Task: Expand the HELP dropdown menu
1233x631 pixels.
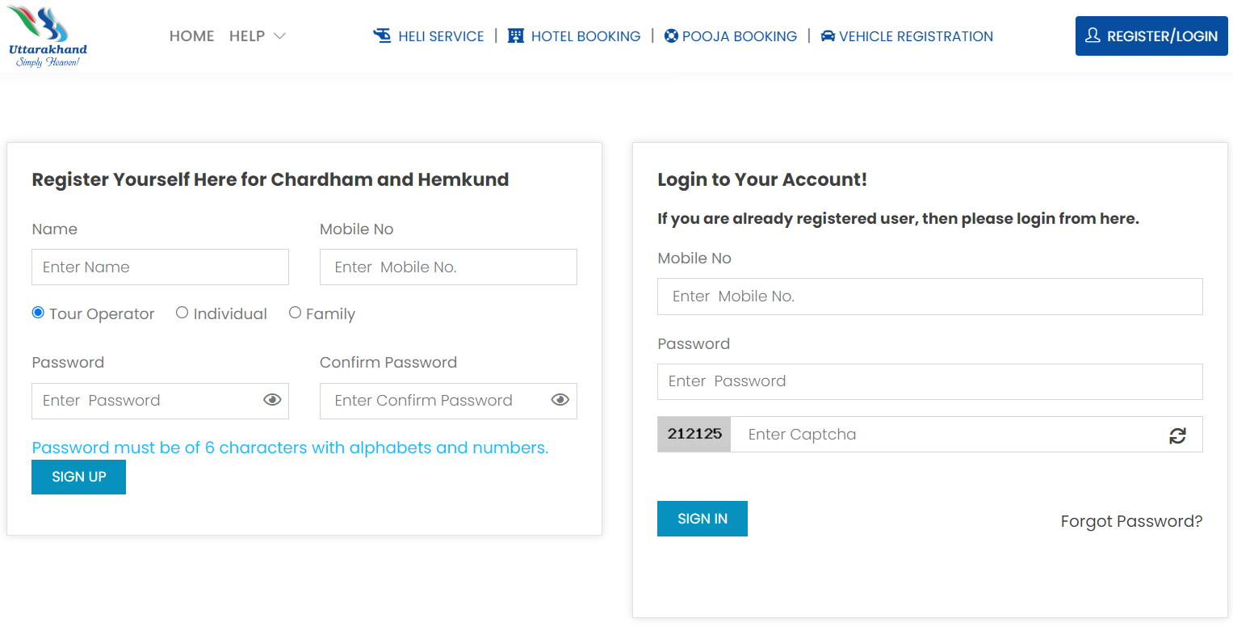Action: pyautogui.click(x=258, y=36)
